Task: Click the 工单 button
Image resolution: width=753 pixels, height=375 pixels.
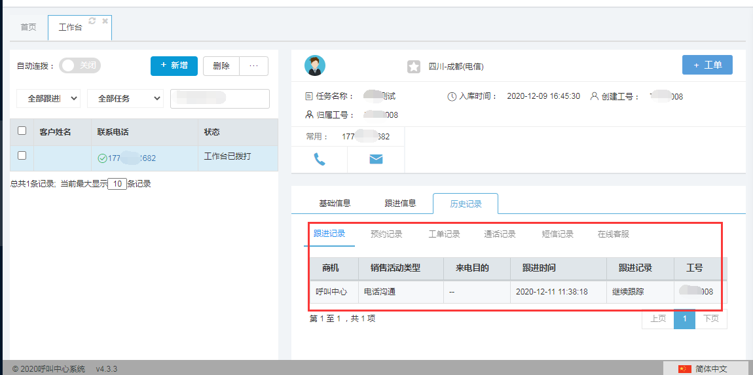Action: click(707, 65)
